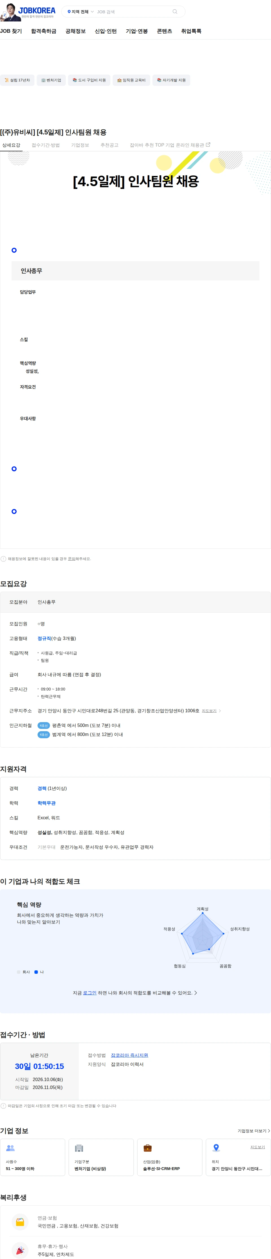
Task: Switch to the 추천공고 tab
Action: (x=109, y=145)
